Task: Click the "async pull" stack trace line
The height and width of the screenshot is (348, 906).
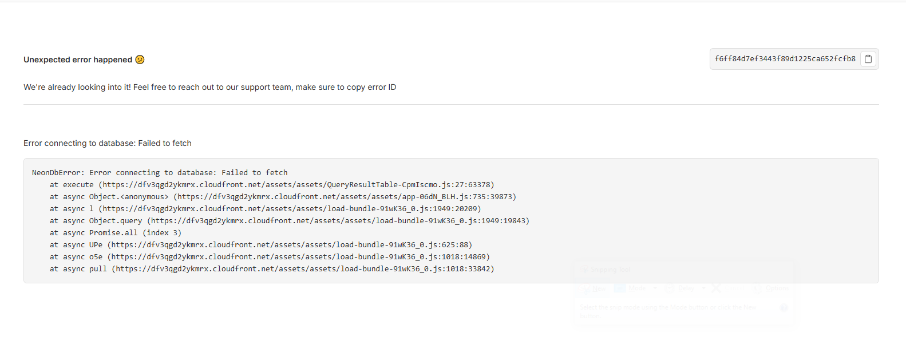Action: [x=272, y=268]
